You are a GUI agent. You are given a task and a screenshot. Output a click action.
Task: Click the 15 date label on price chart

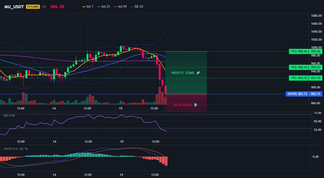[121, 108]
